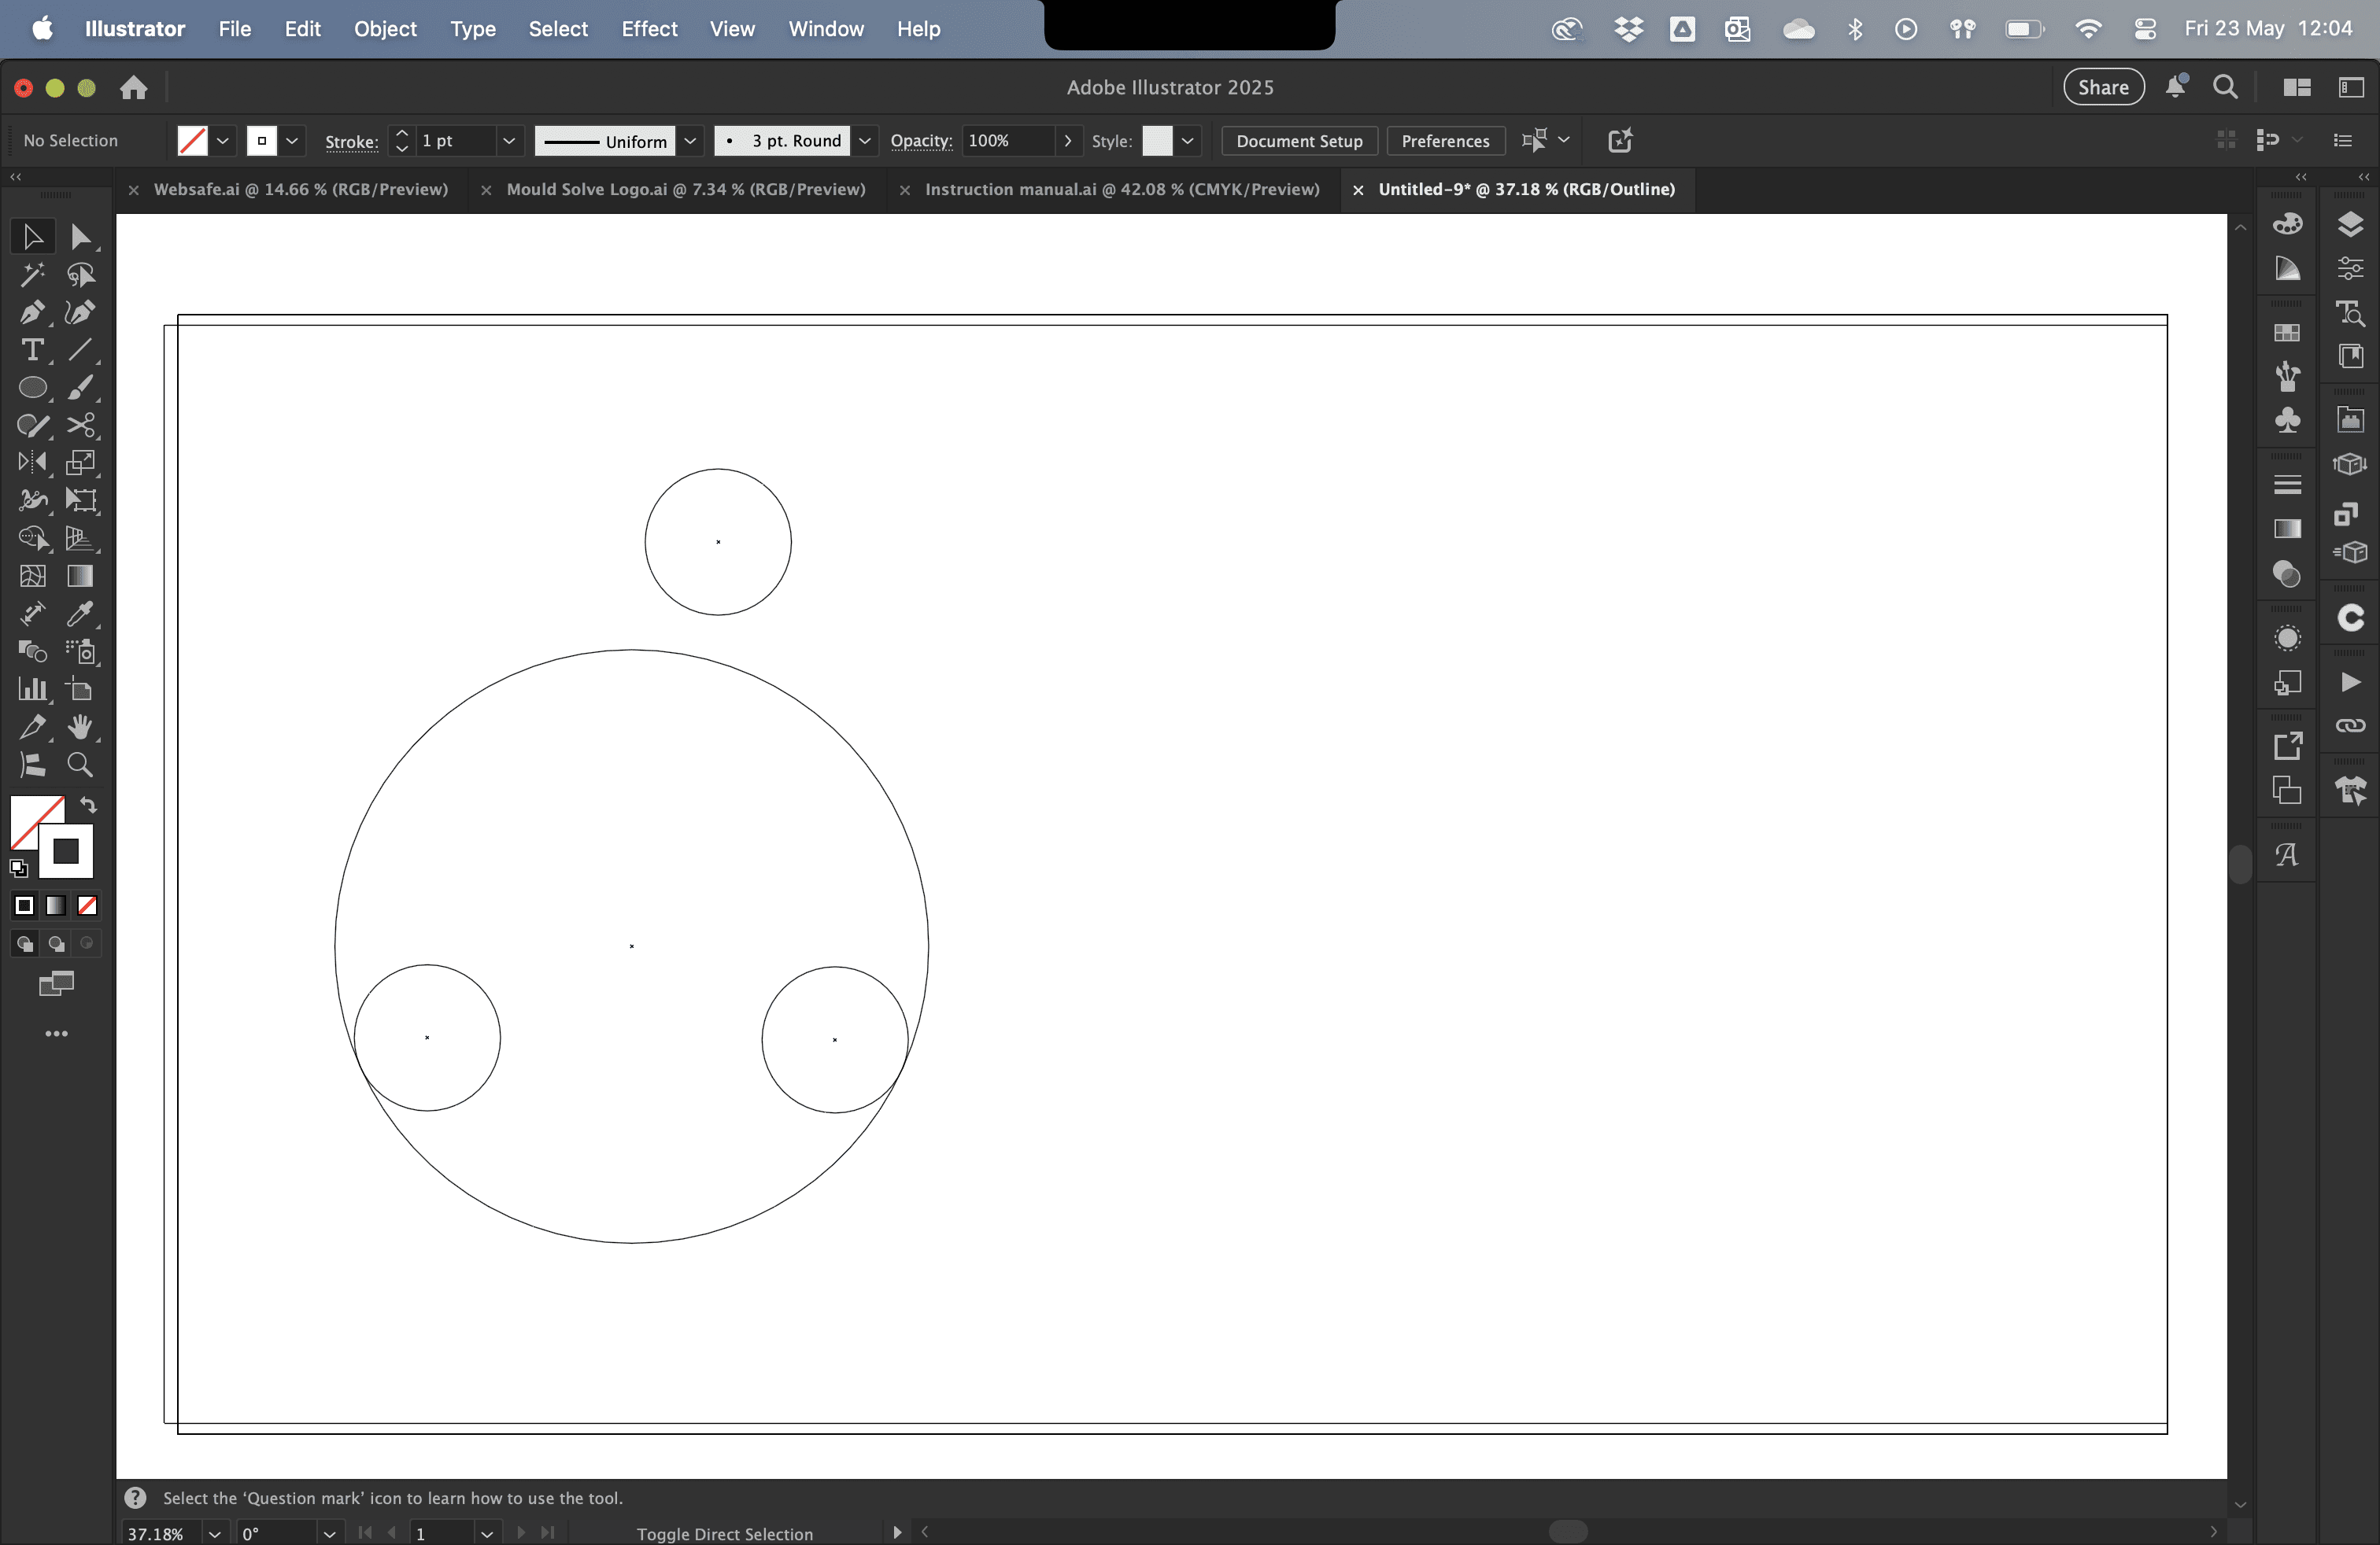Viewport: 2380px width, 1545px height.
Task: Open the zoom level dropdown
Action: point(214,1533)
